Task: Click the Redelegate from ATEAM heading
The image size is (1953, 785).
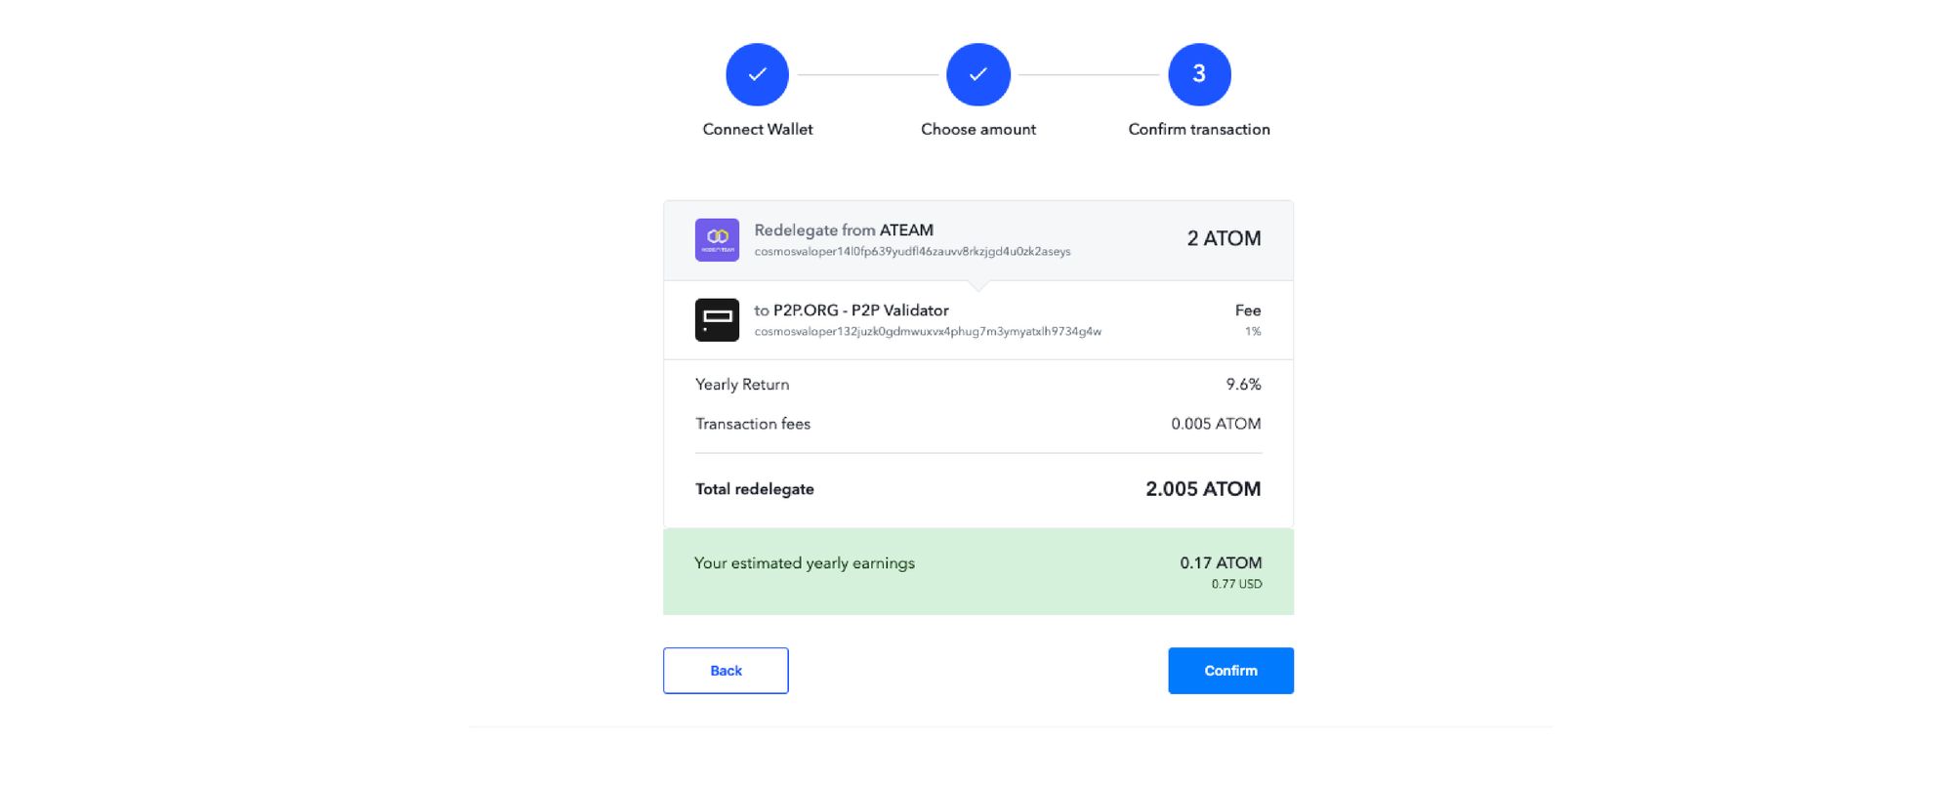Action: click(x=844, y=230)
